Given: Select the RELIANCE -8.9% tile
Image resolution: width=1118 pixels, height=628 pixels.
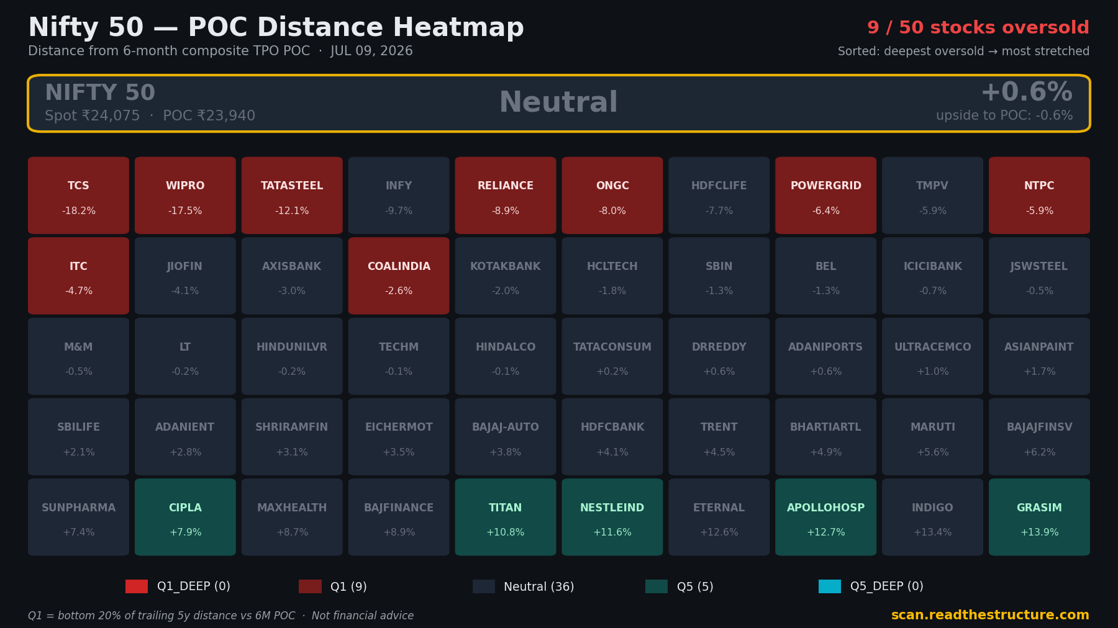Looking at the screenshot, I should click(506, 195).
